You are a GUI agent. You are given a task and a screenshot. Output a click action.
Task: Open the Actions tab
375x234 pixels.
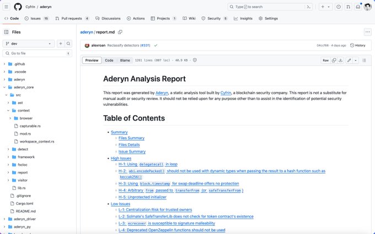coord(136,18)
